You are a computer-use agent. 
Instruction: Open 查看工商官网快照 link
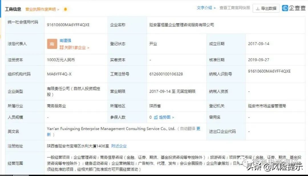point(234,8)
